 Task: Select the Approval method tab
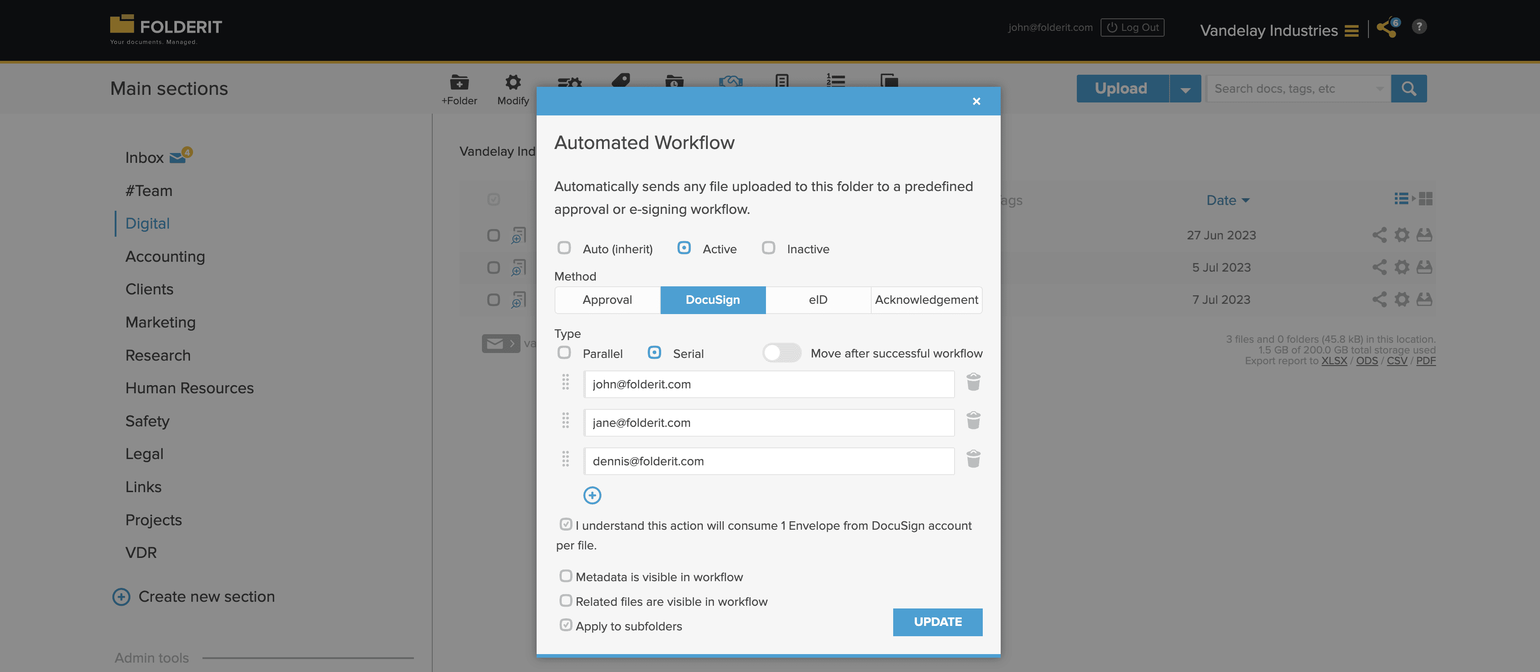tap(607, 300)
